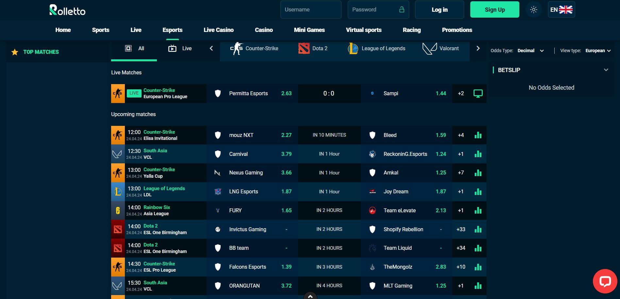
Task: Click the Top Matches star icon
Action: [15, 52]
